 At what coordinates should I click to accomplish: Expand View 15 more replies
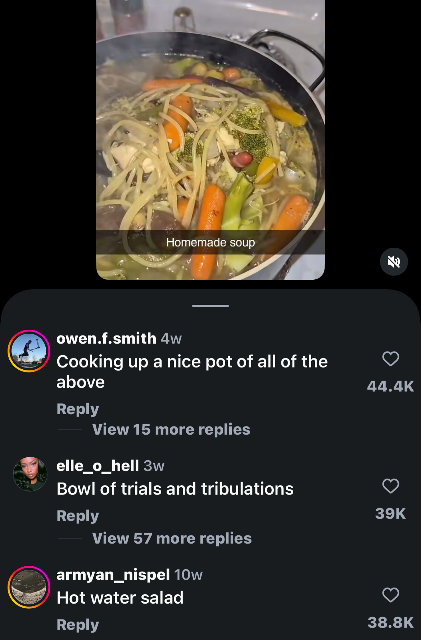(171, 429)
